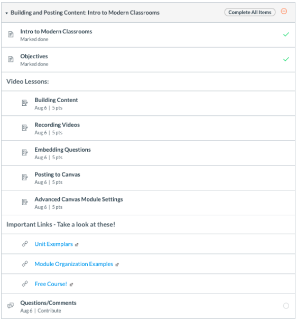297x320 pixels.
Task: Open the Embedding Questions lesson
Action: (62, 150)
